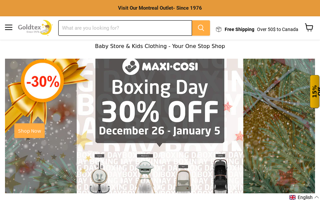320x200 pixels.
Task: Select the Cassia baby swing product
Action: click(99, 177)
